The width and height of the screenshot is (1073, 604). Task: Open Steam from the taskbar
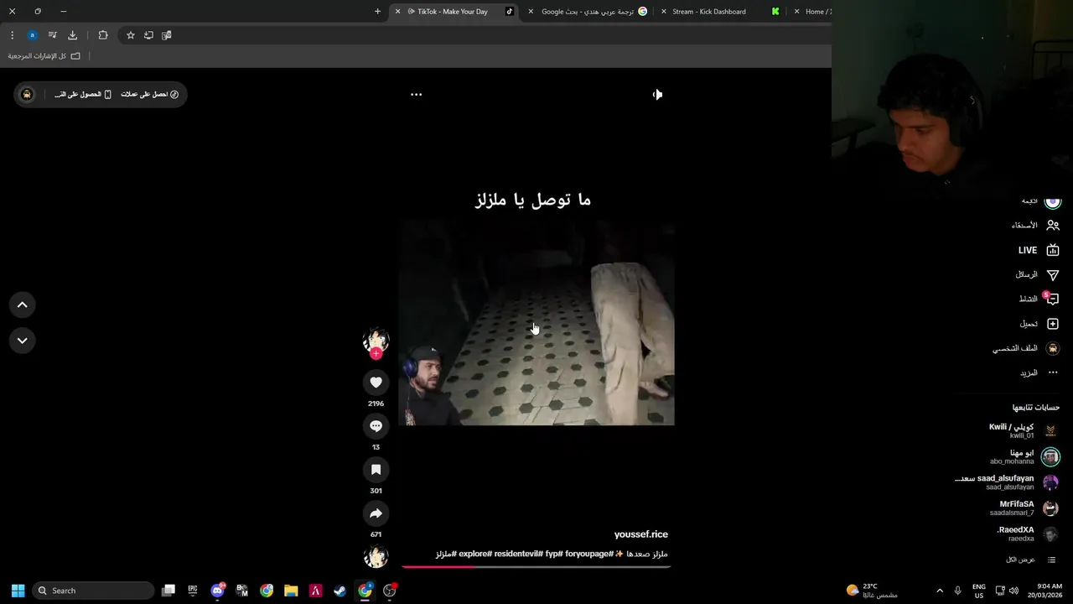340,591
